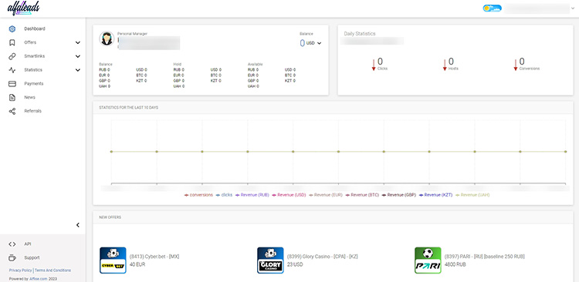The image size is (579, 282).
Task: Click the '40 EUR' offer payout
Action: pos(137,265)
